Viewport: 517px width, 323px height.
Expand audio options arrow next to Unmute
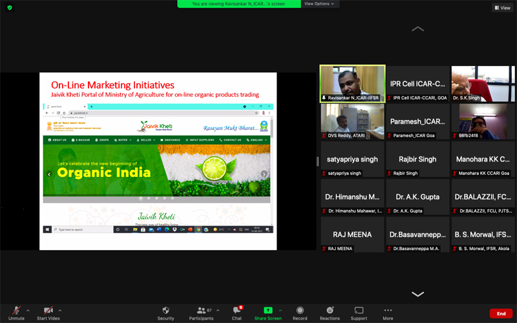point(28,310)
